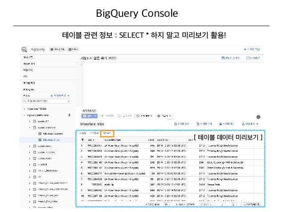The height and width of the screenshot is (212, 283).
Task: Open 예약된 쿼리 in the left navigation
Action: (29, 83)
